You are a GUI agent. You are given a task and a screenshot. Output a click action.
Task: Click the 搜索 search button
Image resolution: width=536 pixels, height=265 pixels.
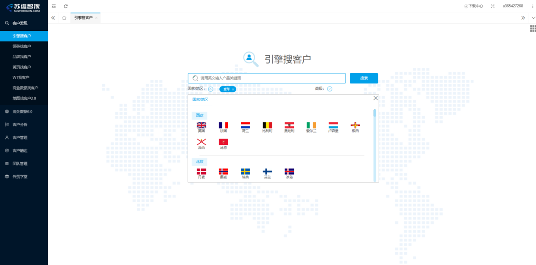(364, 78)
